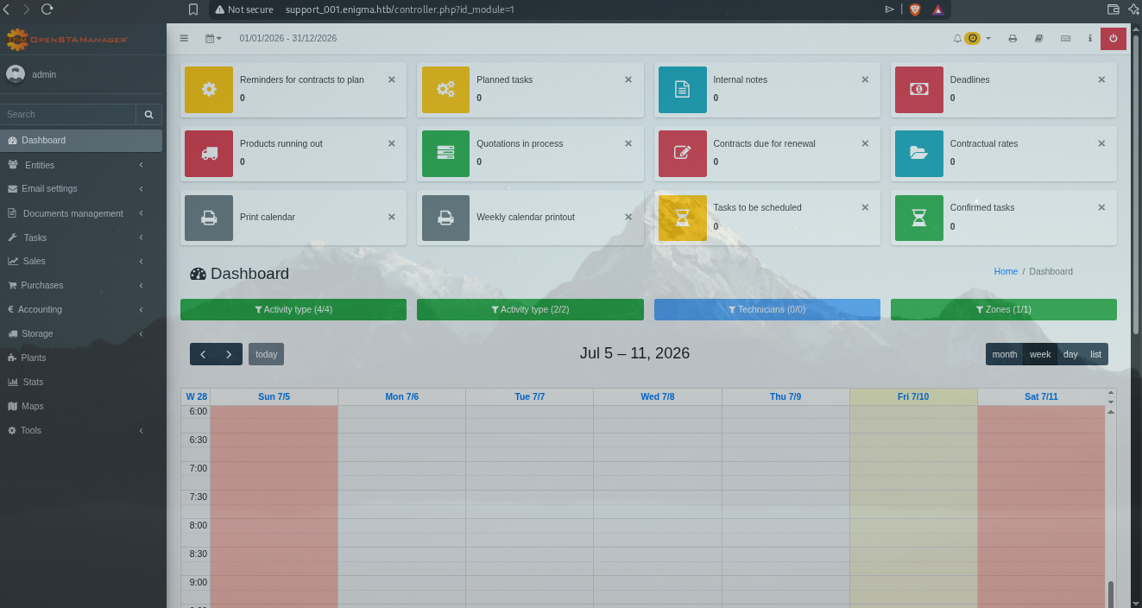Open the Print calendar printer tile icon
Screen dimensions: 1142x608
[209, 218]
